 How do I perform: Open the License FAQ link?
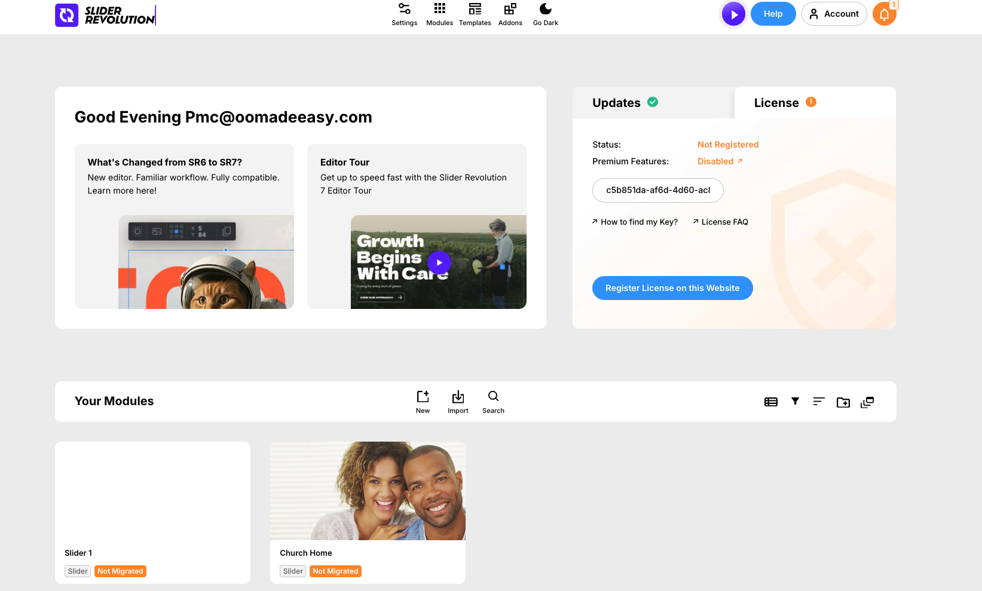724,222
